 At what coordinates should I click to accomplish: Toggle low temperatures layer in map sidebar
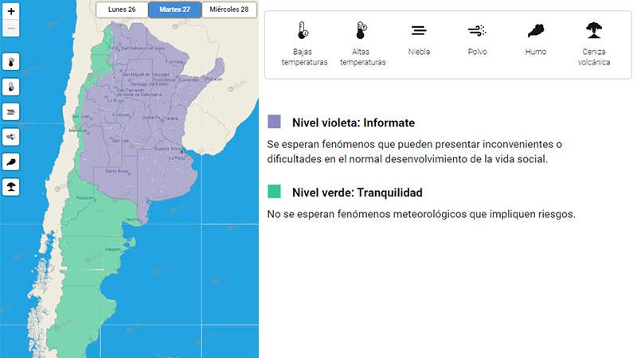[11, 62]
